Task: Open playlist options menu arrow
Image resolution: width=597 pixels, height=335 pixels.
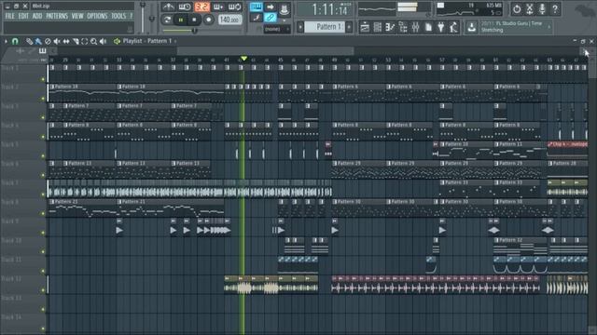Action: pyautogui.click(x=6, y=41)
